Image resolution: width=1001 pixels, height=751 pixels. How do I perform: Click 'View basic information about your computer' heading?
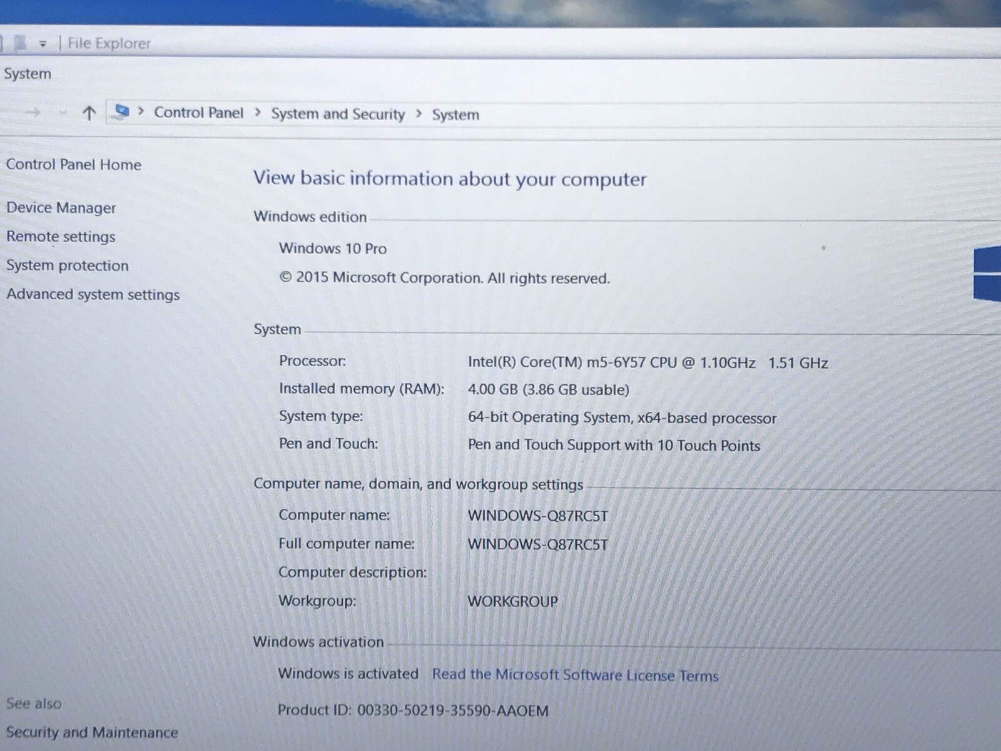[x=450, y=179]
